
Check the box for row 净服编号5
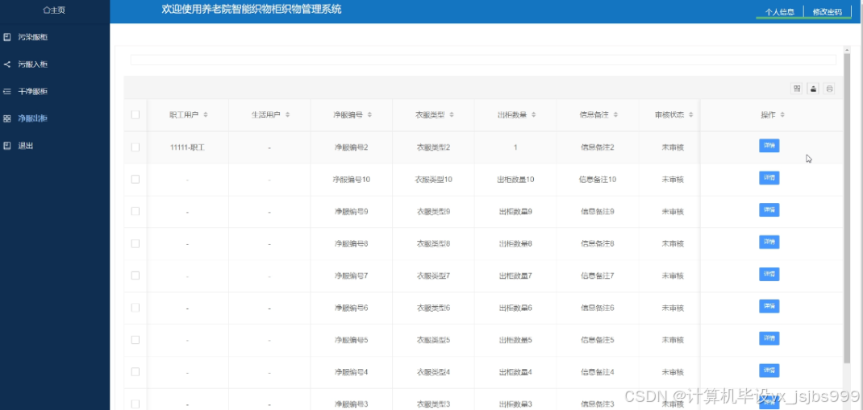(135, 340)
